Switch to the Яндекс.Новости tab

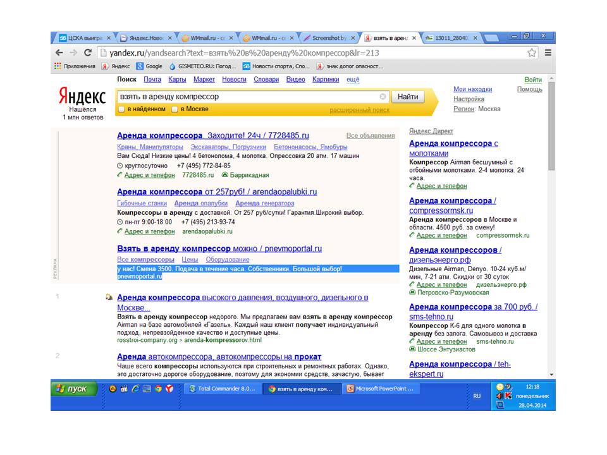[146, 38]
